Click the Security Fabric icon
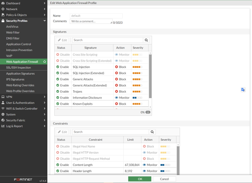 tap(3, 120)
